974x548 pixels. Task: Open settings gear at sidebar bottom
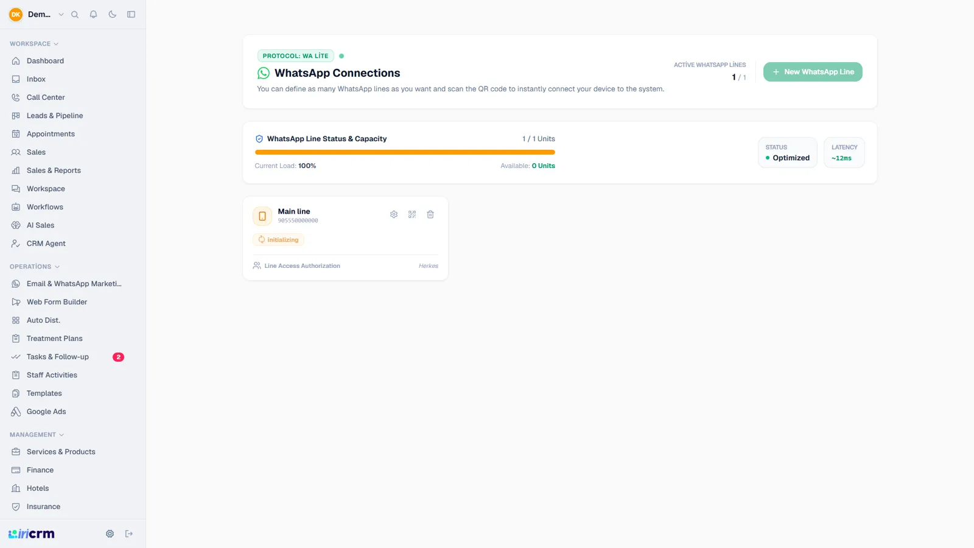click(110, 534)
